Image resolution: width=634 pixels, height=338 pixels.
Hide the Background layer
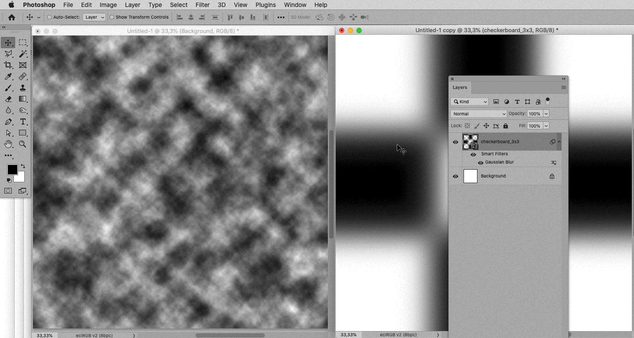pyautogui.click(x=455, y=176)
